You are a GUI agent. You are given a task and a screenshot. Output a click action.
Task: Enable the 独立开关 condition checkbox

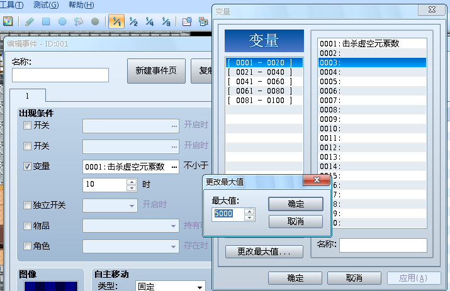27,205
